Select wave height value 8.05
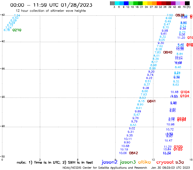Screen dimensions: 193x170 pyautogui.click(x=162, y=40)
